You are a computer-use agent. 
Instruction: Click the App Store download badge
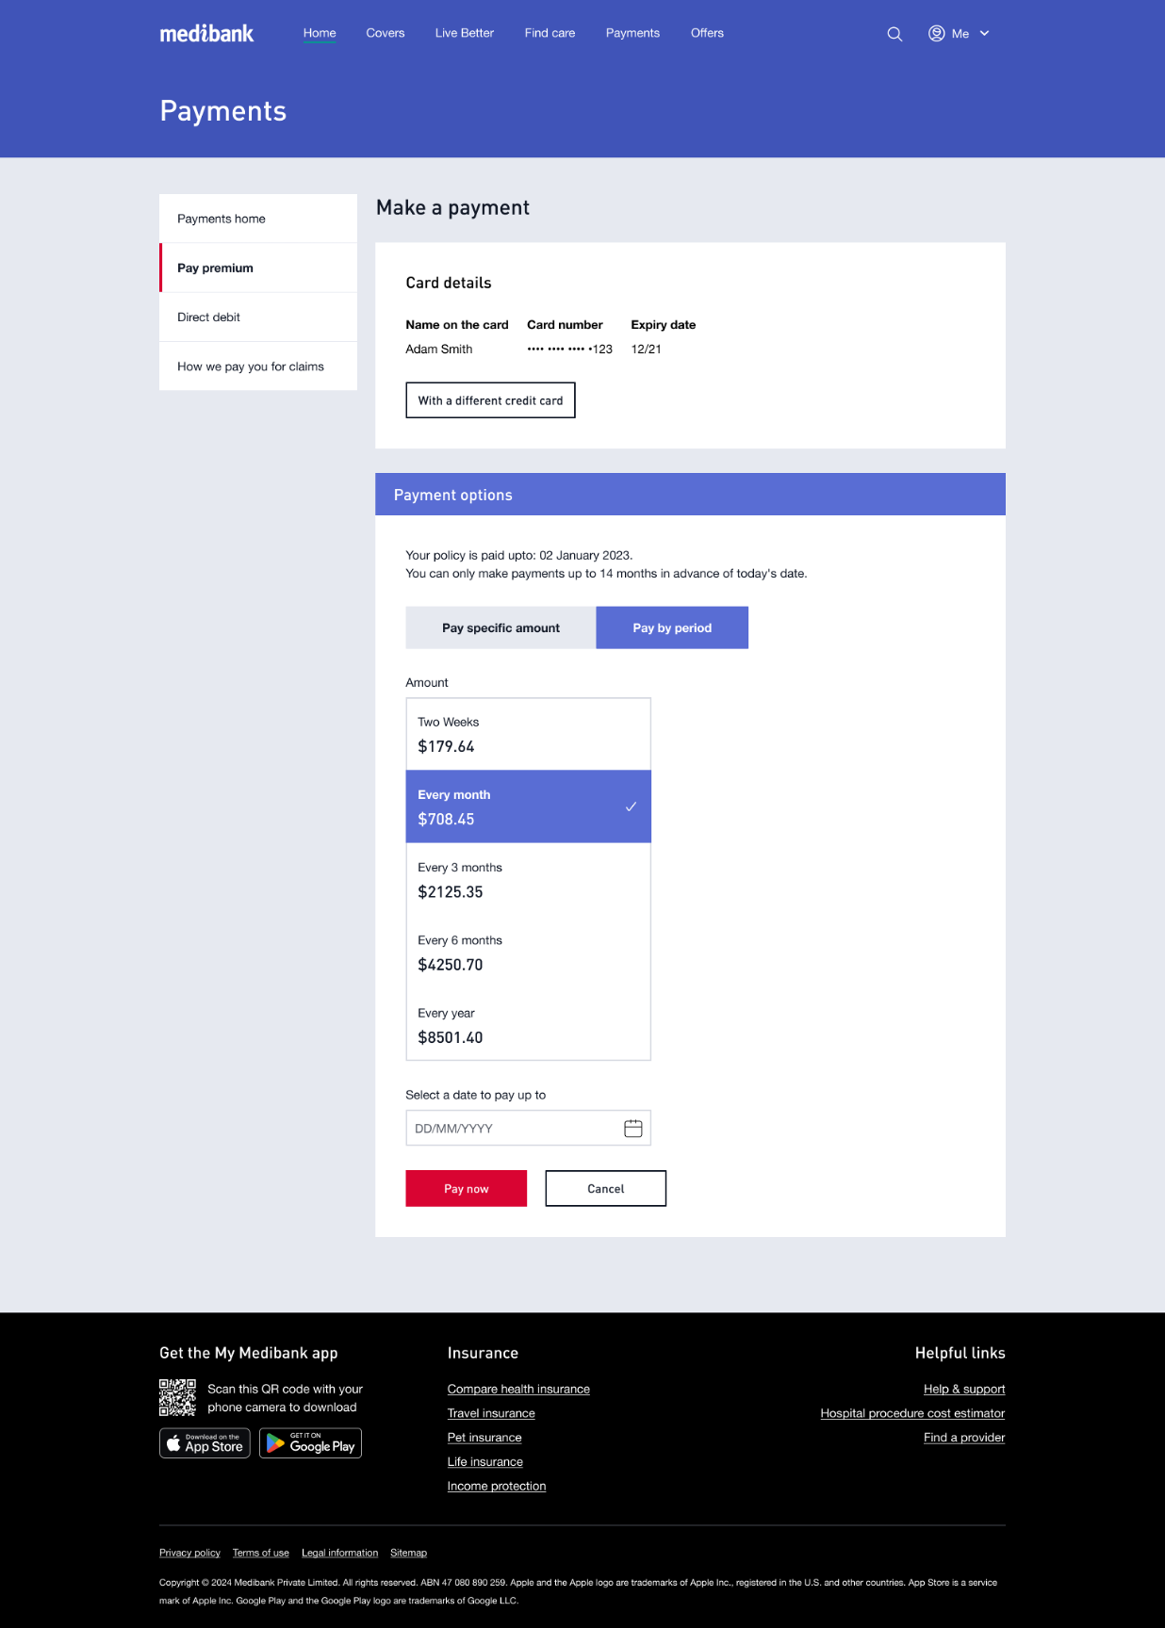tap(204, 1443)
